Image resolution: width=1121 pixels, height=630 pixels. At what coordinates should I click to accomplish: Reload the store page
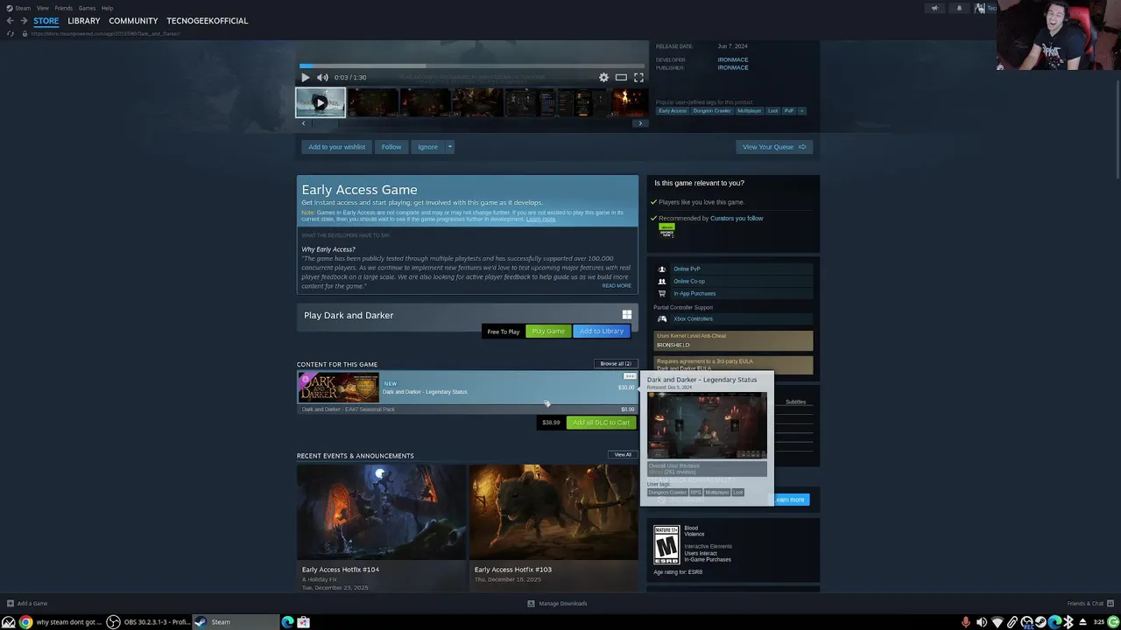11,33
